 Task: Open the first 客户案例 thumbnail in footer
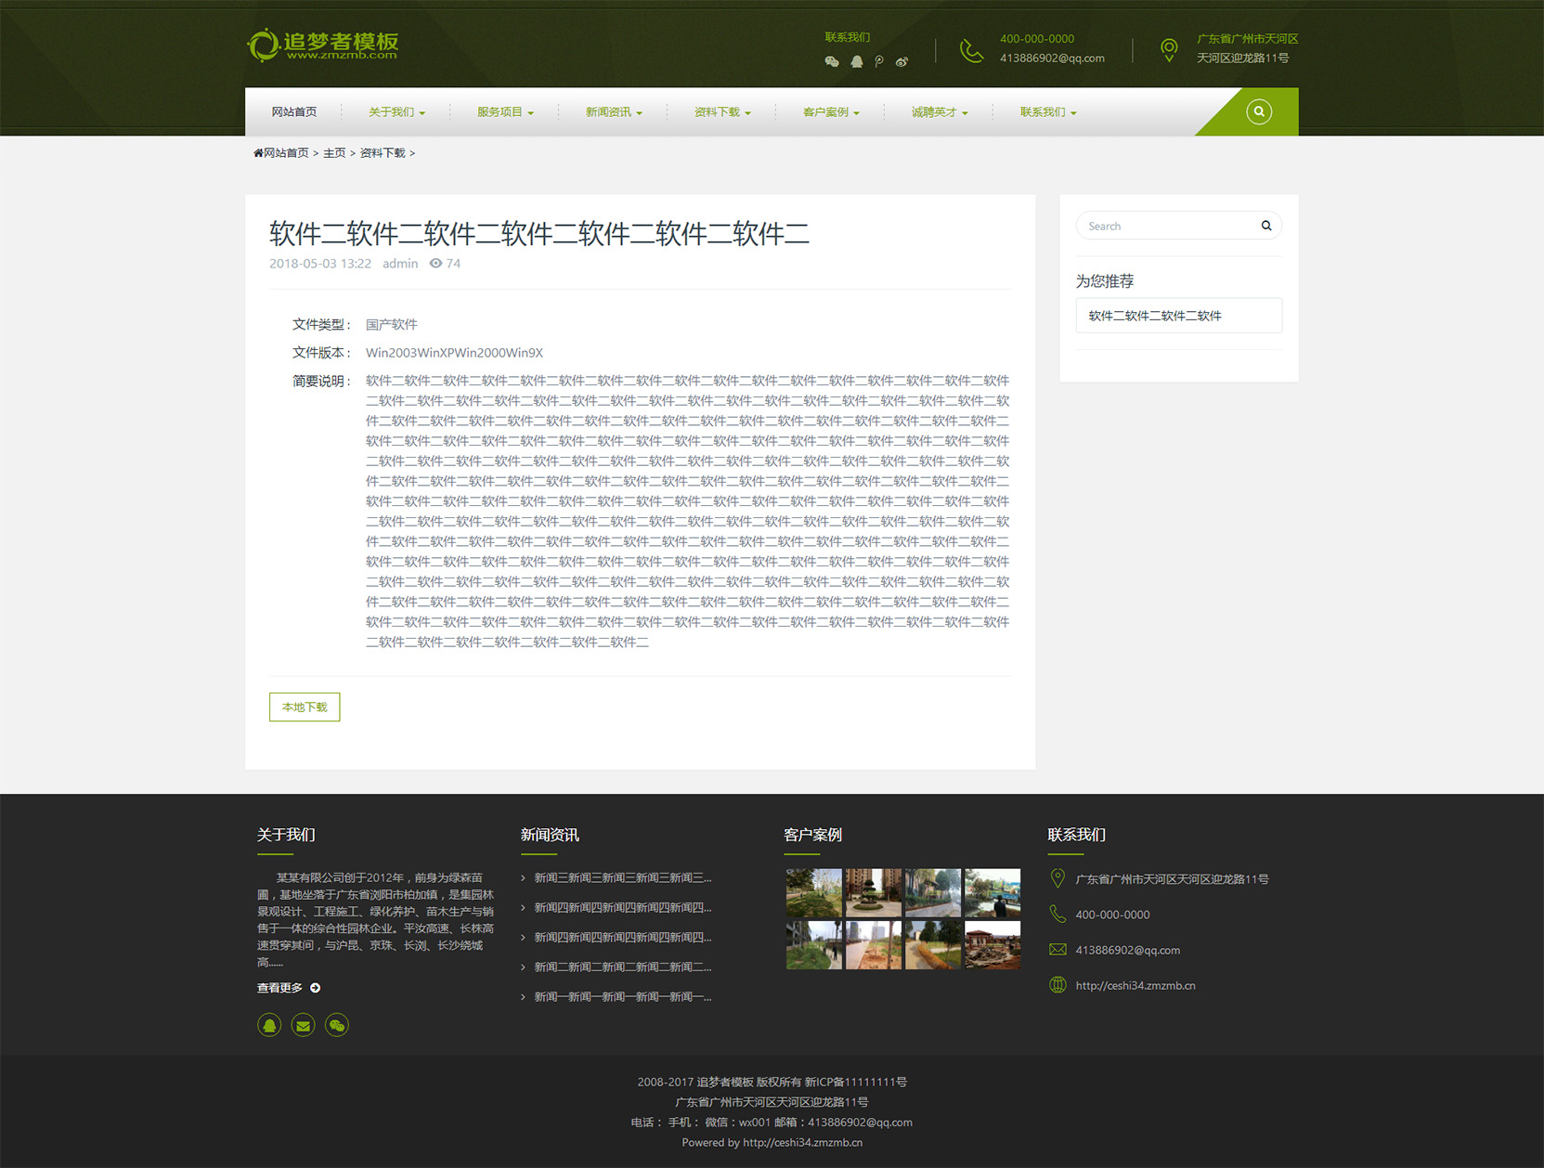click(813, 892)
